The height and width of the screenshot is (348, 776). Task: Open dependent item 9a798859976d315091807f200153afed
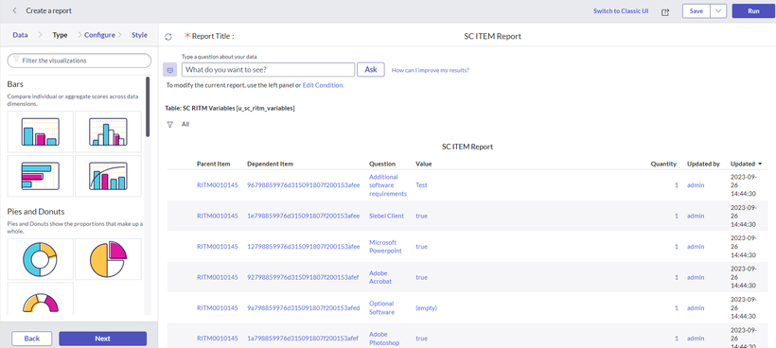coord(304,308)
